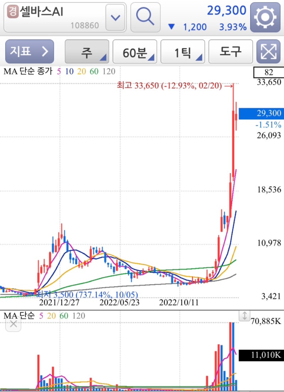Screen dimensions: 284x392
Task: Click the 셀바스AI stock name field
Action: point(65,17)
